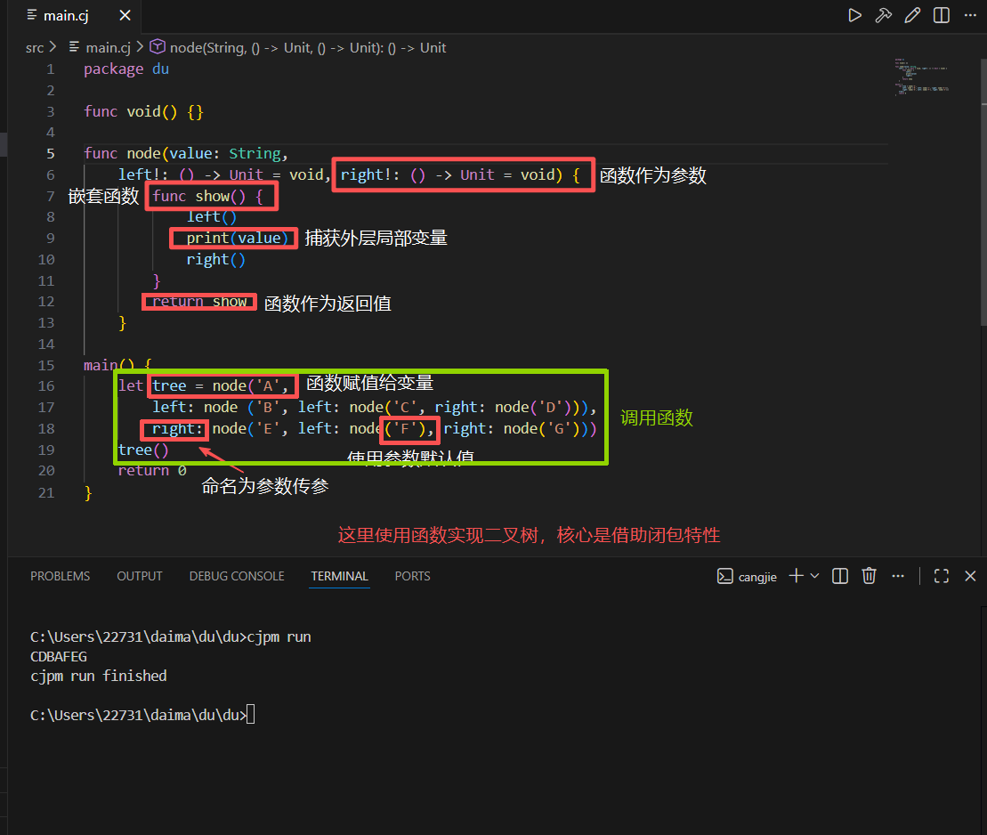Click terminal line 'cjpm run finished'

coord(99,676)
